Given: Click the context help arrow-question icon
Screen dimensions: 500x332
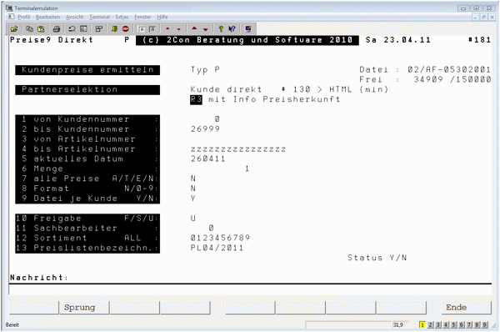Looking at the screenshot, I should (x=232, y=29).
